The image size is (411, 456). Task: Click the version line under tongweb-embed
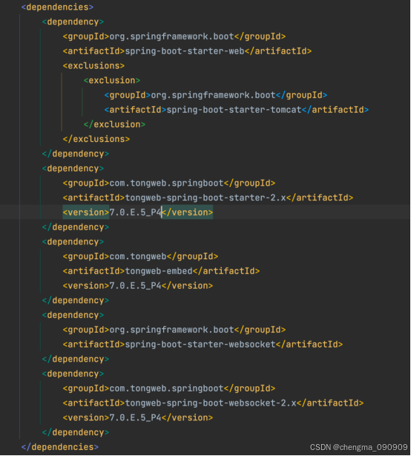(x=138, y=286)
